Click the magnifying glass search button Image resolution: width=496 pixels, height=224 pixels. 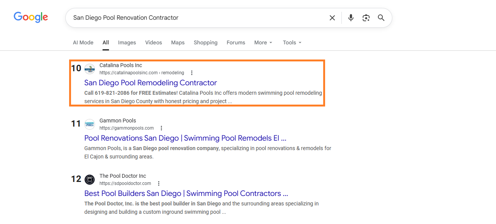381,18
